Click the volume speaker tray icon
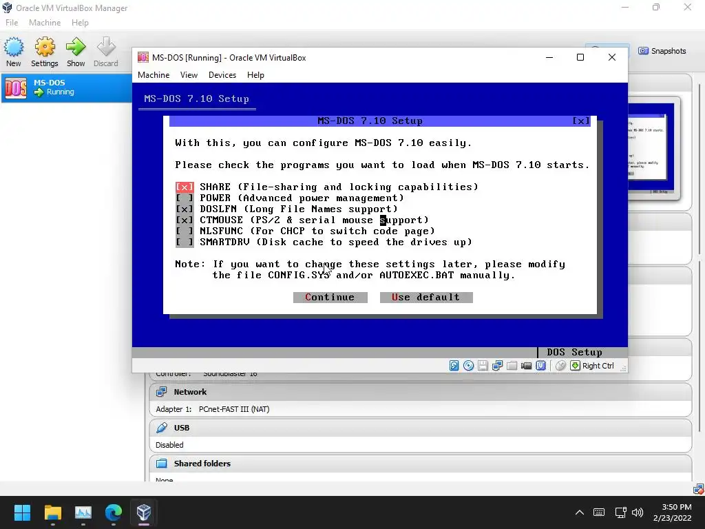The height and width of the screenshot is (529, 705). pos(637,512)
